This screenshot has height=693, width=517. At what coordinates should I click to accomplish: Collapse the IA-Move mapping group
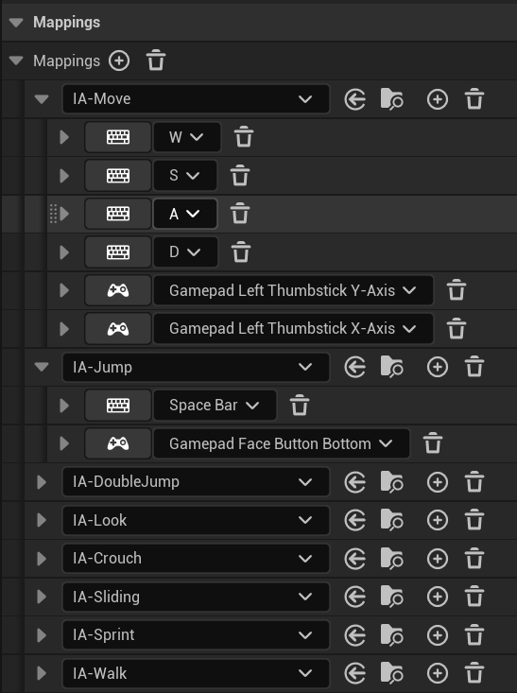tap(42, 99)
